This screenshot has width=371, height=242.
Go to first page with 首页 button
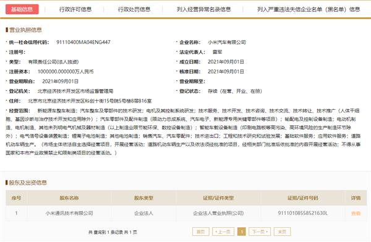coord(200,232)
